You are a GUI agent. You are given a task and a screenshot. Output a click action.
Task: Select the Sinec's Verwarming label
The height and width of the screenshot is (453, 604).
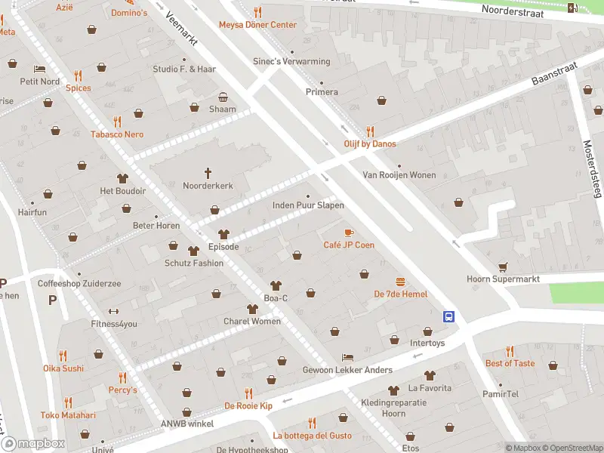coord(291,61)
